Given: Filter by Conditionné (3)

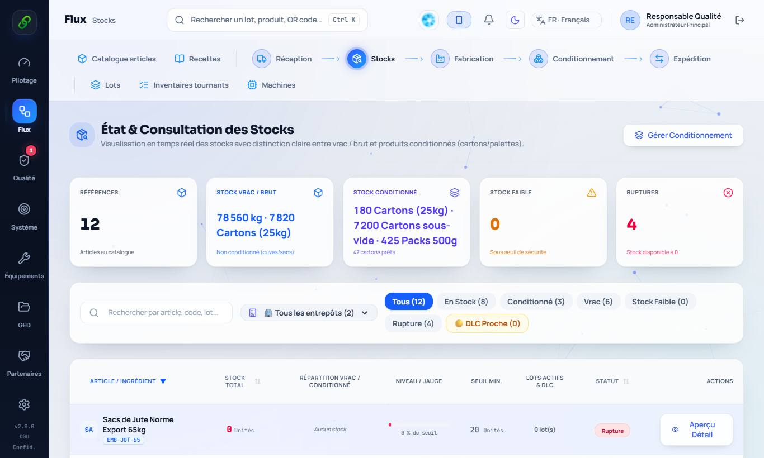Looking at the screenshot, I should pyautogui.click(x=536, y=302).
